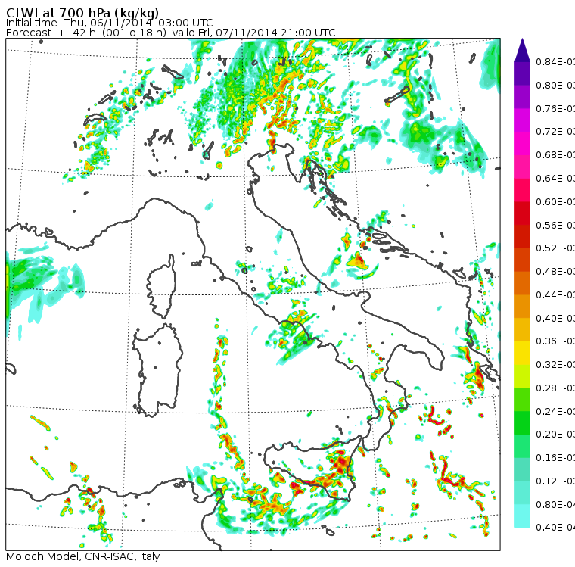Click the 0.60E-03 legend label
The width and height of the screenshot is (575, 567).
coord(555,202)
